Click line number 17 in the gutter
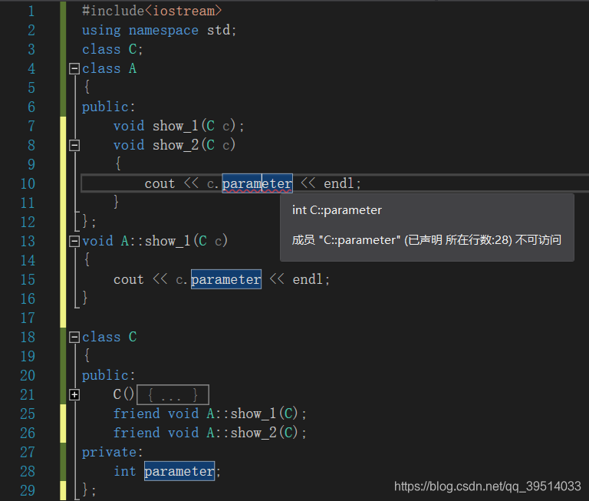 [28, 318]
